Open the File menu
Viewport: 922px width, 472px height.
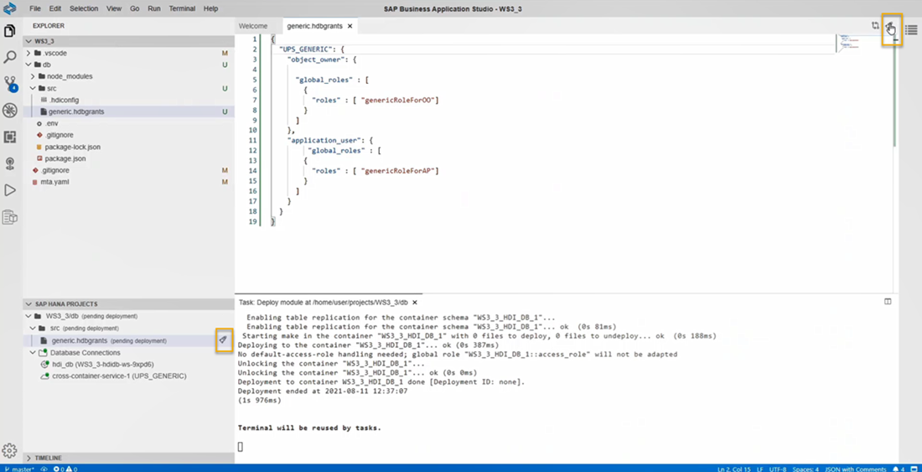35,9
